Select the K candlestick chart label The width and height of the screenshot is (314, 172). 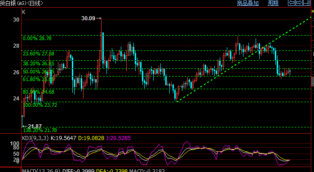(24, 12)
